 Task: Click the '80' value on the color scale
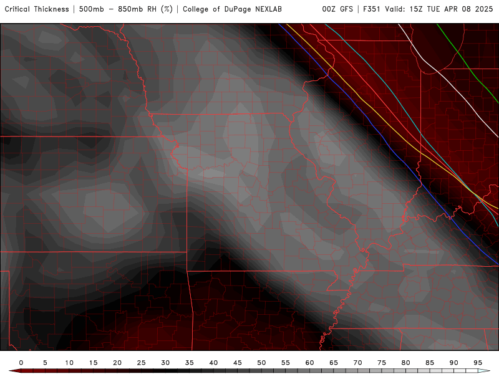point(406,363)
